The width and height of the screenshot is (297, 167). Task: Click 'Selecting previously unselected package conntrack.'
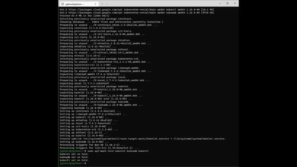[x=96, y=19]
